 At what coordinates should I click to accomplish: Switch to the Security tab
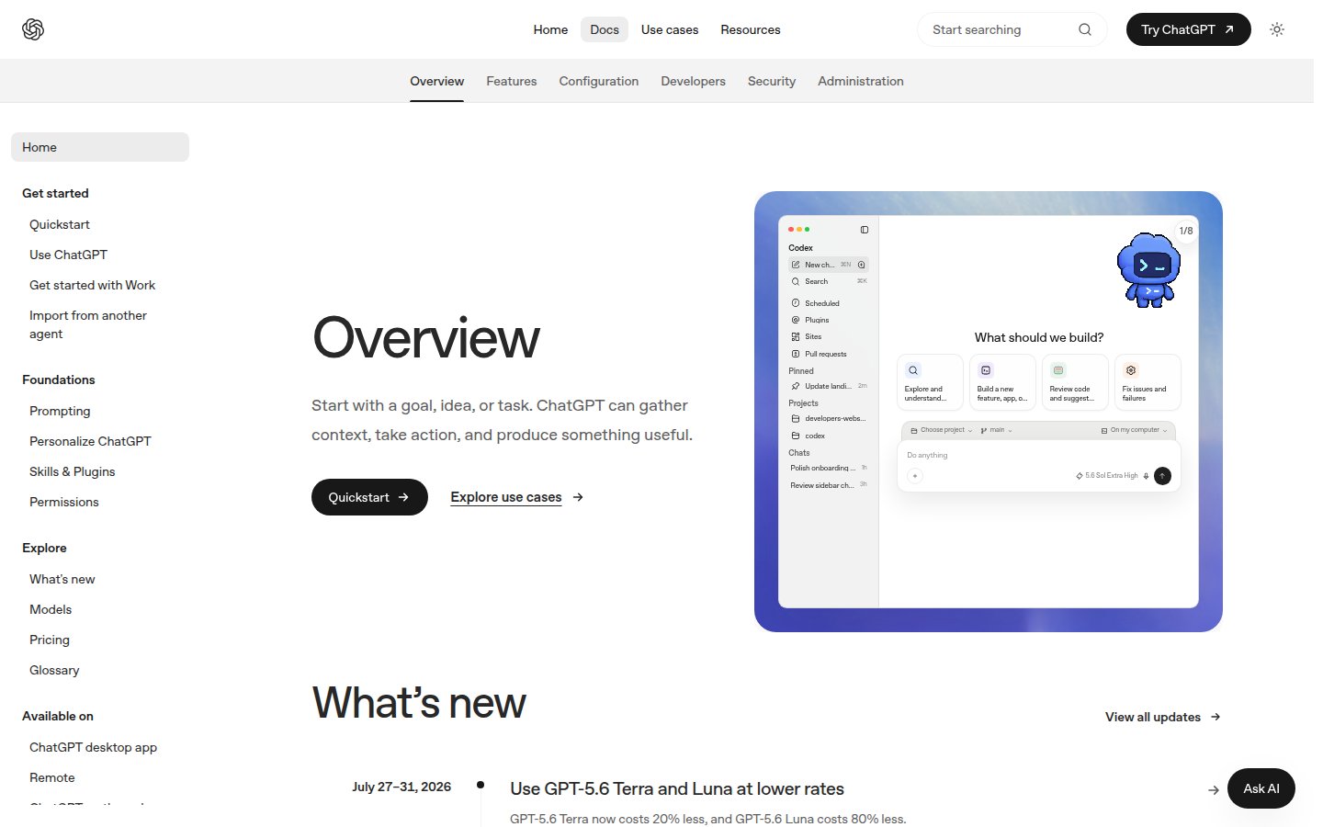(772, 81)
